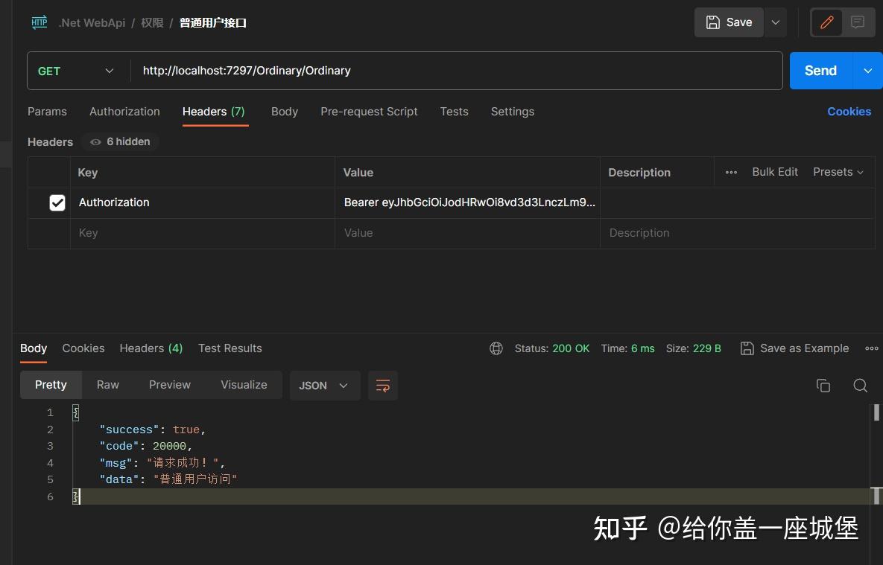This screenshot has width=883, height=565.
Task: Open the GET method dropdown
Action: click(75, 71)
